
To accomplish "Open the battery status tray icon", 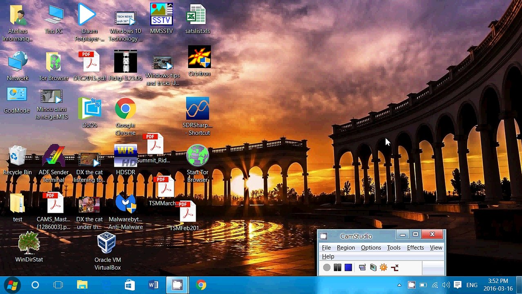I will 423,285.
